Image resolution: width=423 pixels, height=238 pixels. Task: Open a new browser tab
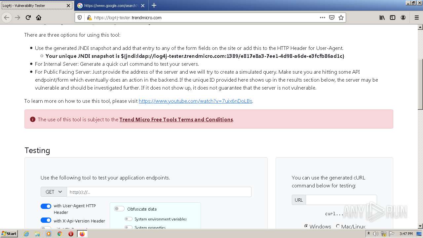[x=154, y=5]
